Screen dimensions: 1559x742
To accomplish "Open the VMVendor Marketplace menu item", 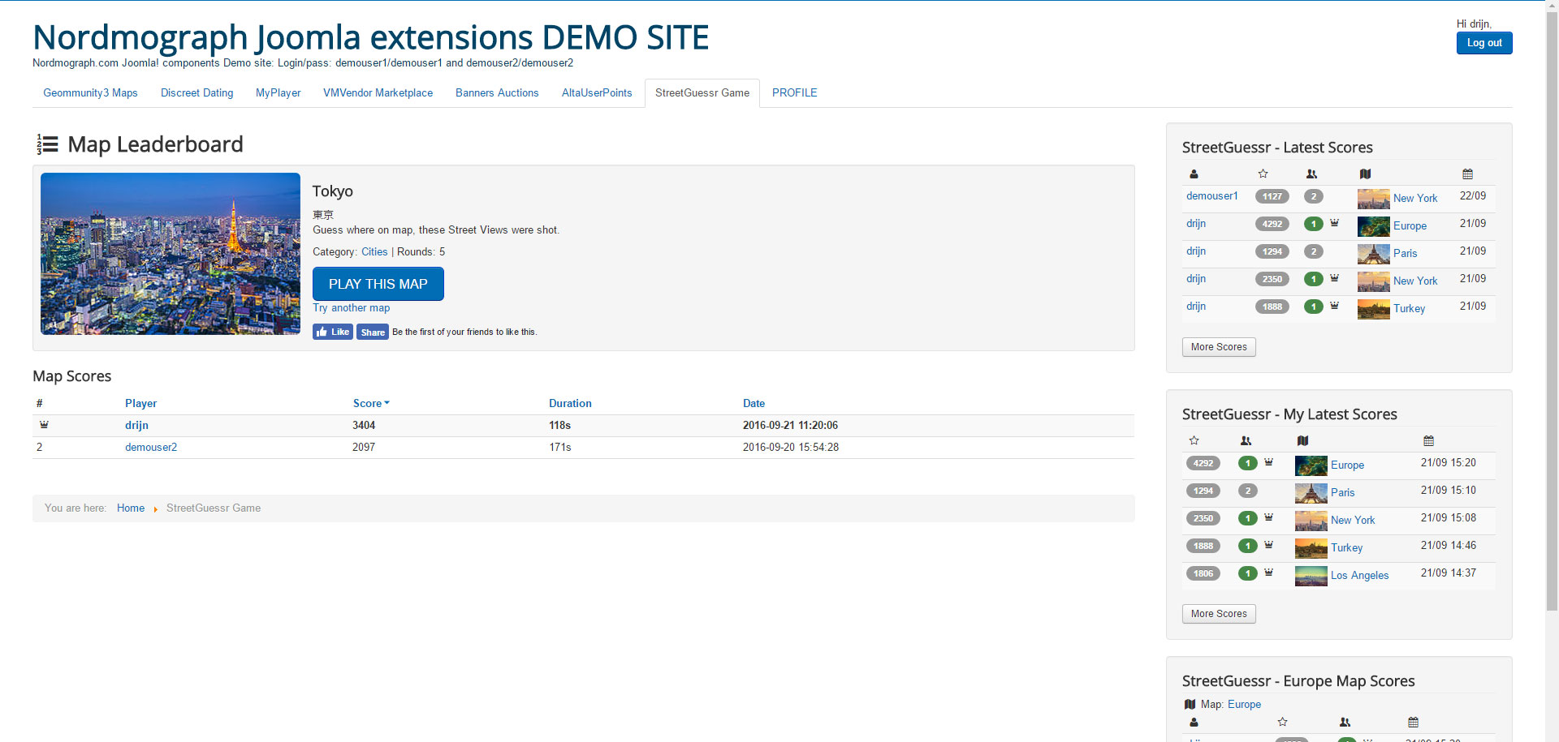I will coord(378,93).
